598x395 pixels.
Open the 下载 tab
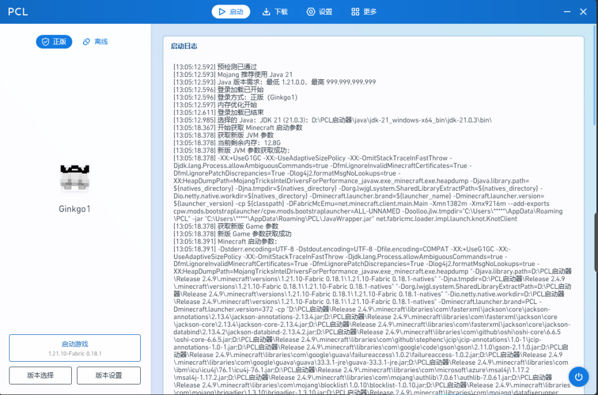tap(274, 12)
